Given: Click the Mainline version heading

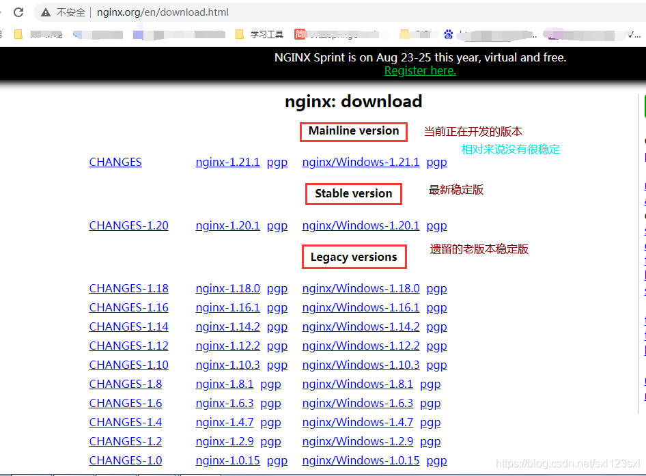Looking at the screenshot, I should [354, 131].
